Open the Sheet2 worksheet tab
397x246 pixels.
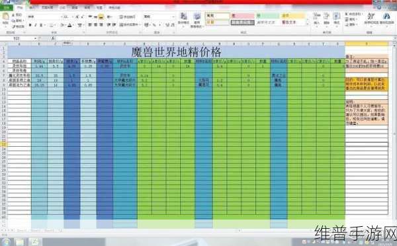pyautogui.click(x=36, y=231)
